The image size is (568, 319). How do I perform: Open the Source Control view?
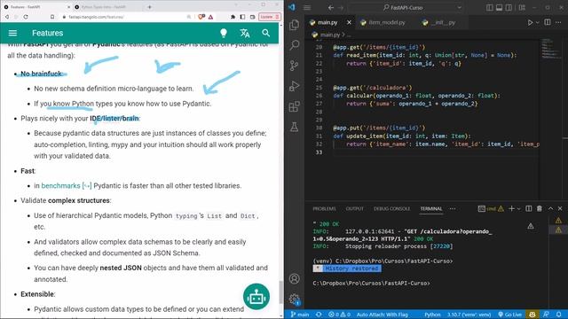click(x=294, y=66)
